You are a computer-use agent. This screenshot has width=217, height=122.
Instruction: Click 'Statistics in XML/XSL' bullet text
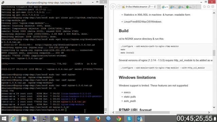click(157, 15)
